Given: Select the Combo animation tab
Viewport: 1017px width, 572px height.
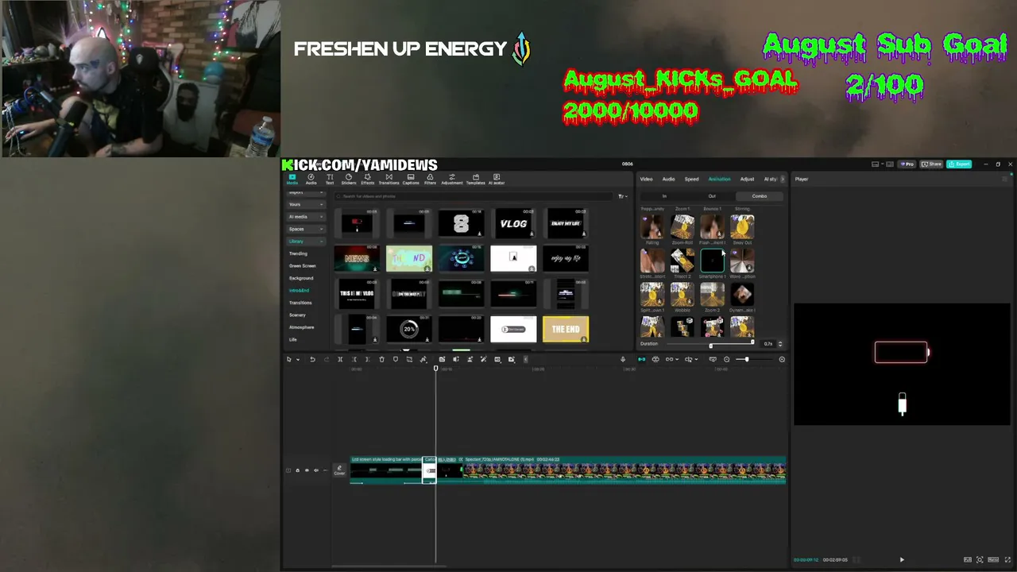Looking at the screenshot, I should tap(760, 196).
